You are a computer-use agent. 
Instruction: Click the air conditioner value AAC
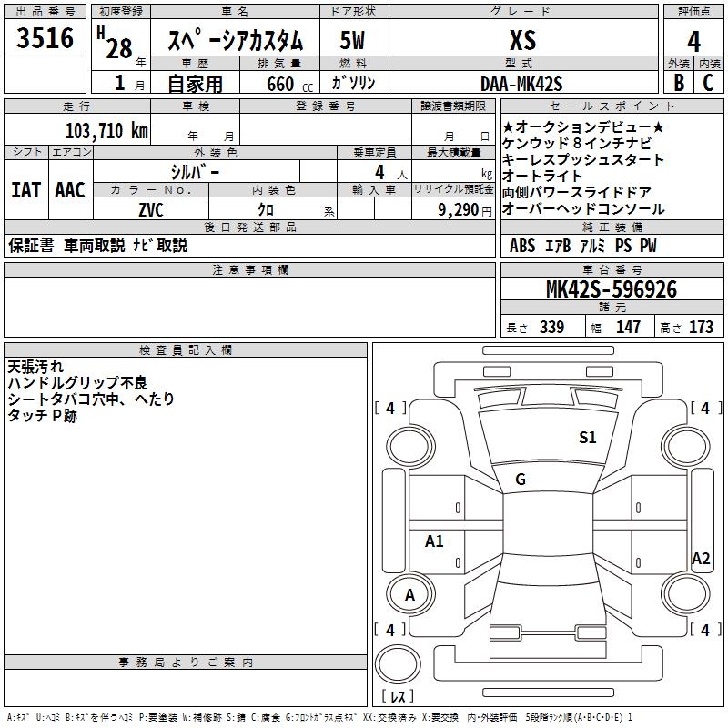pyautogui.click(x=70, y=190)
